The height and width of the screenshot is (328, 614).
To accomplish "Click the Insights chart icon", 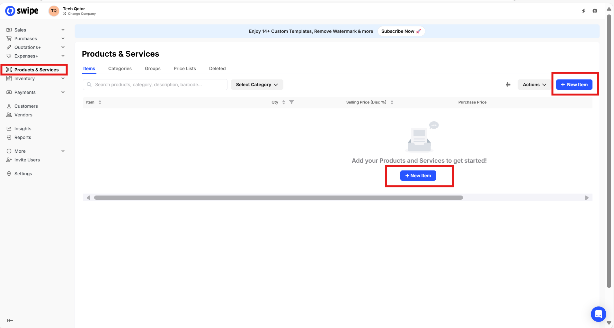I will click(9, 129).
